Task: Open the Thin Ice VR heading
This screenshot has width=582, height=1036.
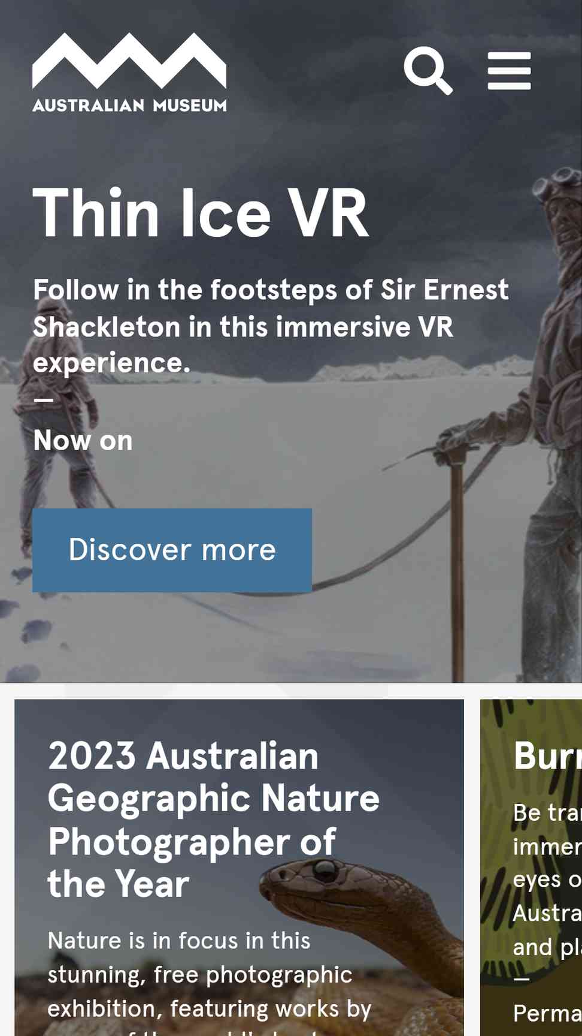Action: tap(201, 213)
